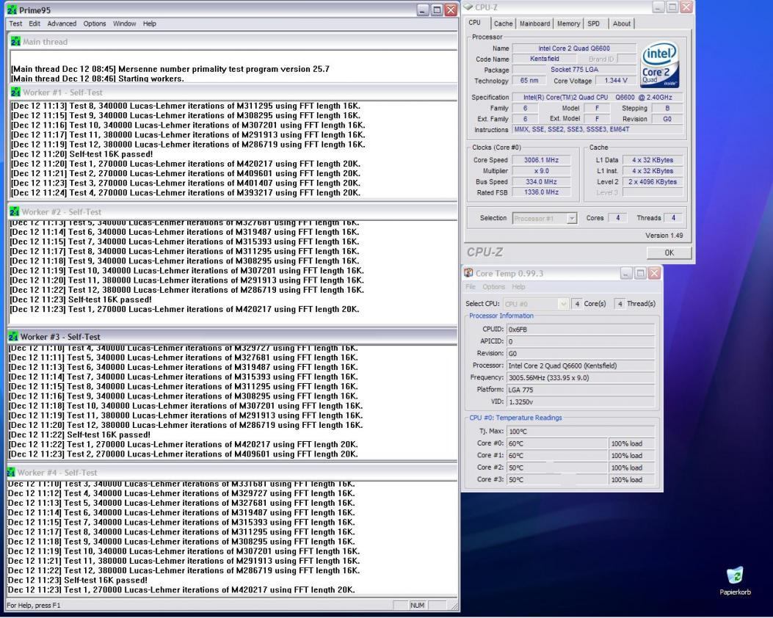Click the Worker #3 - Self-Test title bar
773x618 pixels.
(x=233, y=337)
